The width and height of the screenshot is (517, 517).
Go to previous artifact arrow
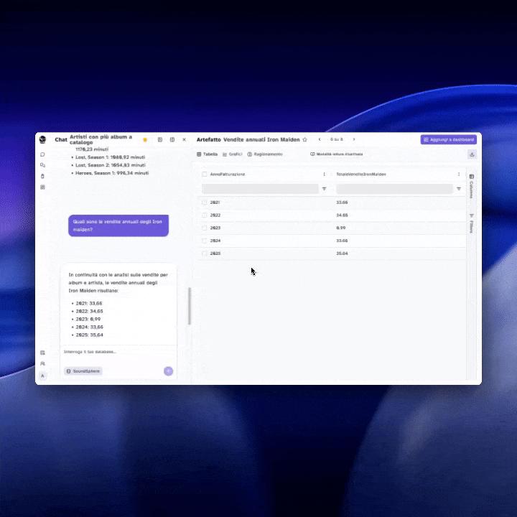[x=320, y=139]
